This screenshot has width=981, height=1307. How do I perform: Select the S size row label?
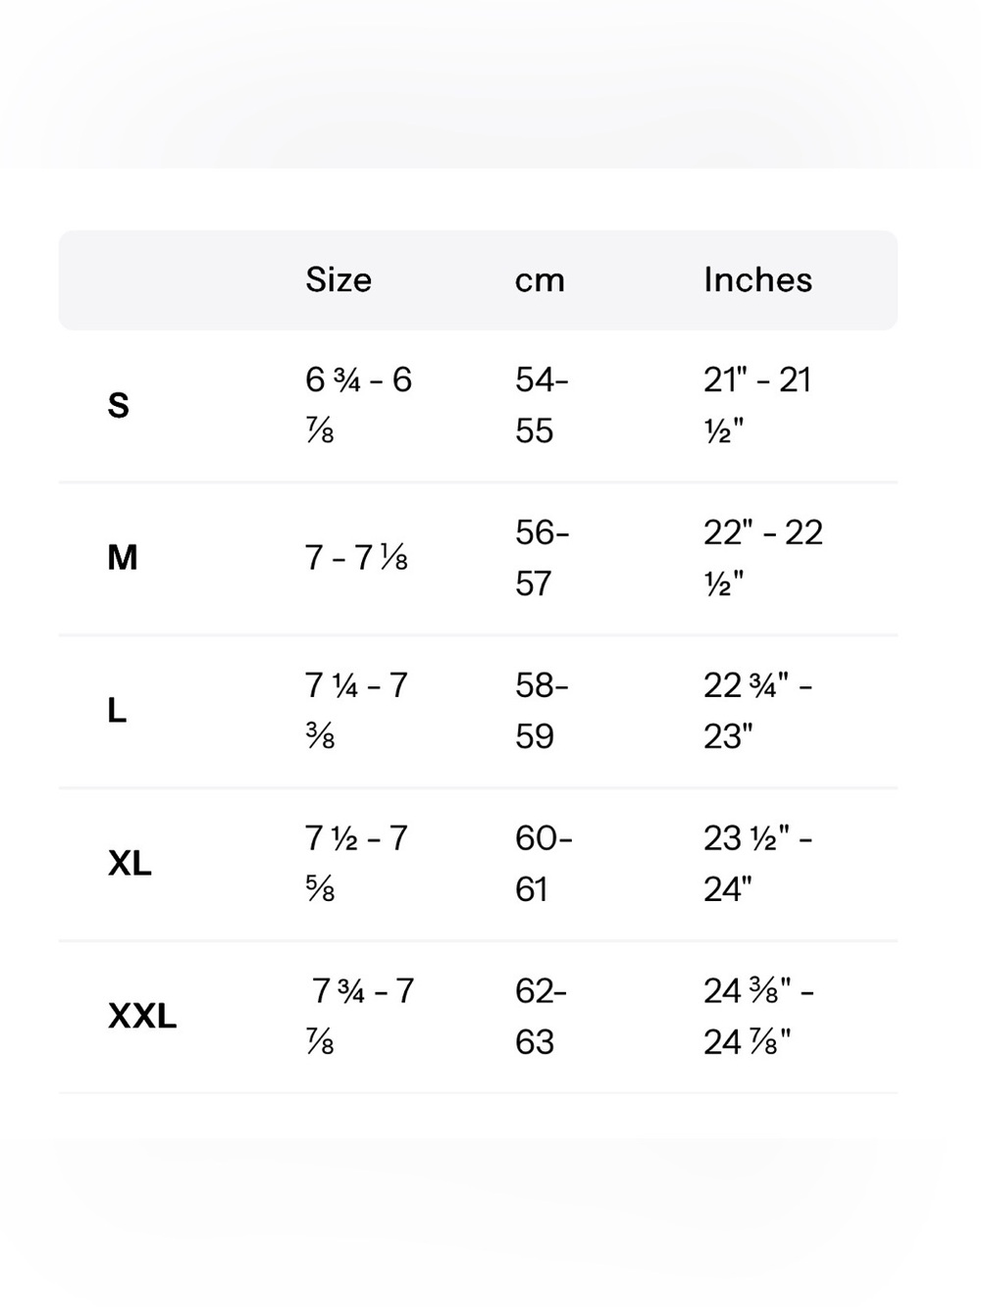pyautogui.click(x=118, y=405)
